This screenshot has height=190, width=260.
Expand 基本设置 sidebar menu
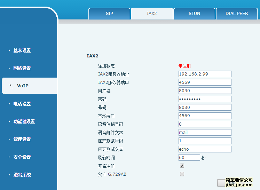pyautogui.click(x=22, y=50)
